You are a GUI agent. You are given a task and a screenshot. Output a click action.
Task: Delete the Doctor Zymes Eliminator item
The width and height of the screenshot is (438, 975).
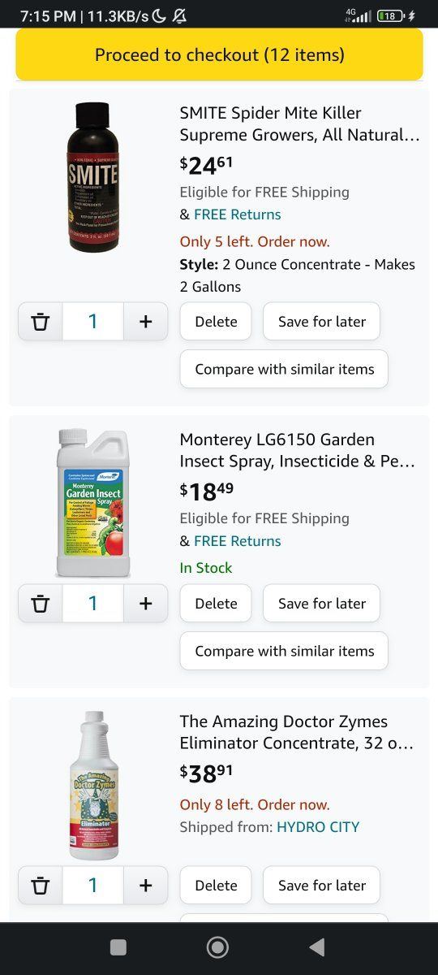tap(216, 886)
